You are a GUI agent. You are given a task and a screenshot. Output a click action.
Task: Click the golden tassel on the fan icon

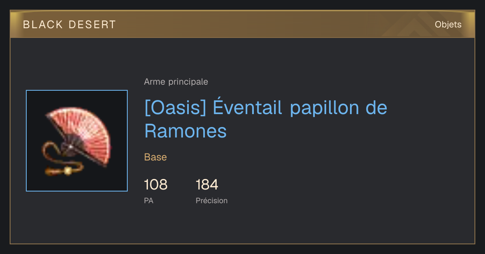67,171
